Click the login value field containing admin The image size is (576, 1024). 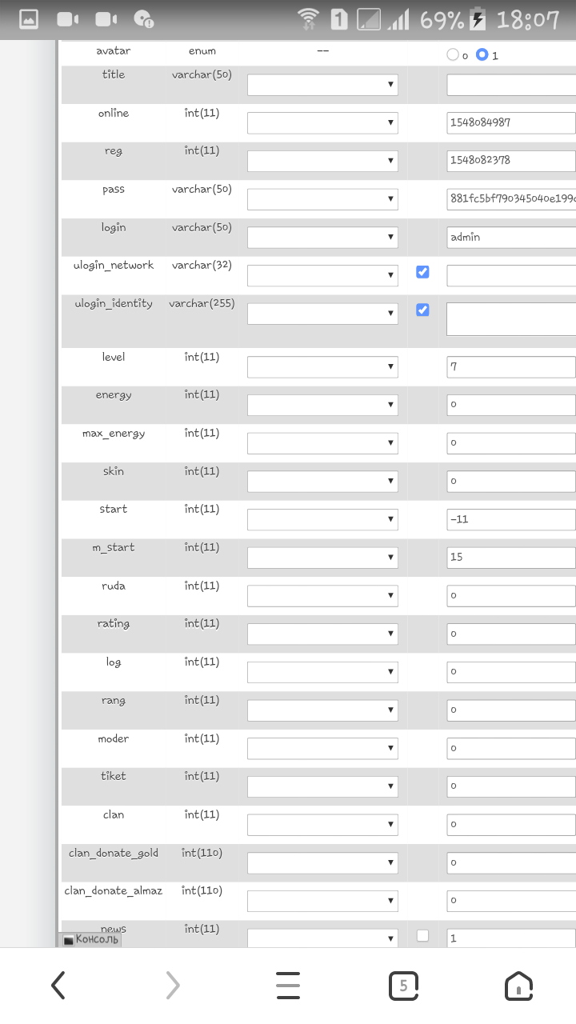tap(510, 238)
